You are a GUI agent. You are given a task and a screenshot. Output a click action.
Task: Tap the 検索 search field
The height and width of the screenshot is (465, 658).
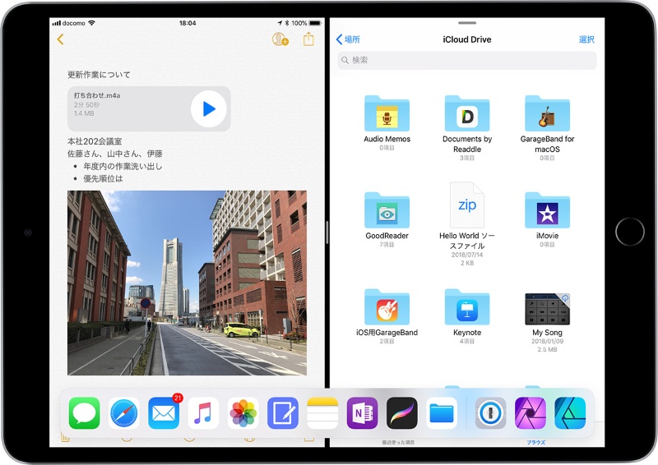tap(466, 60)
